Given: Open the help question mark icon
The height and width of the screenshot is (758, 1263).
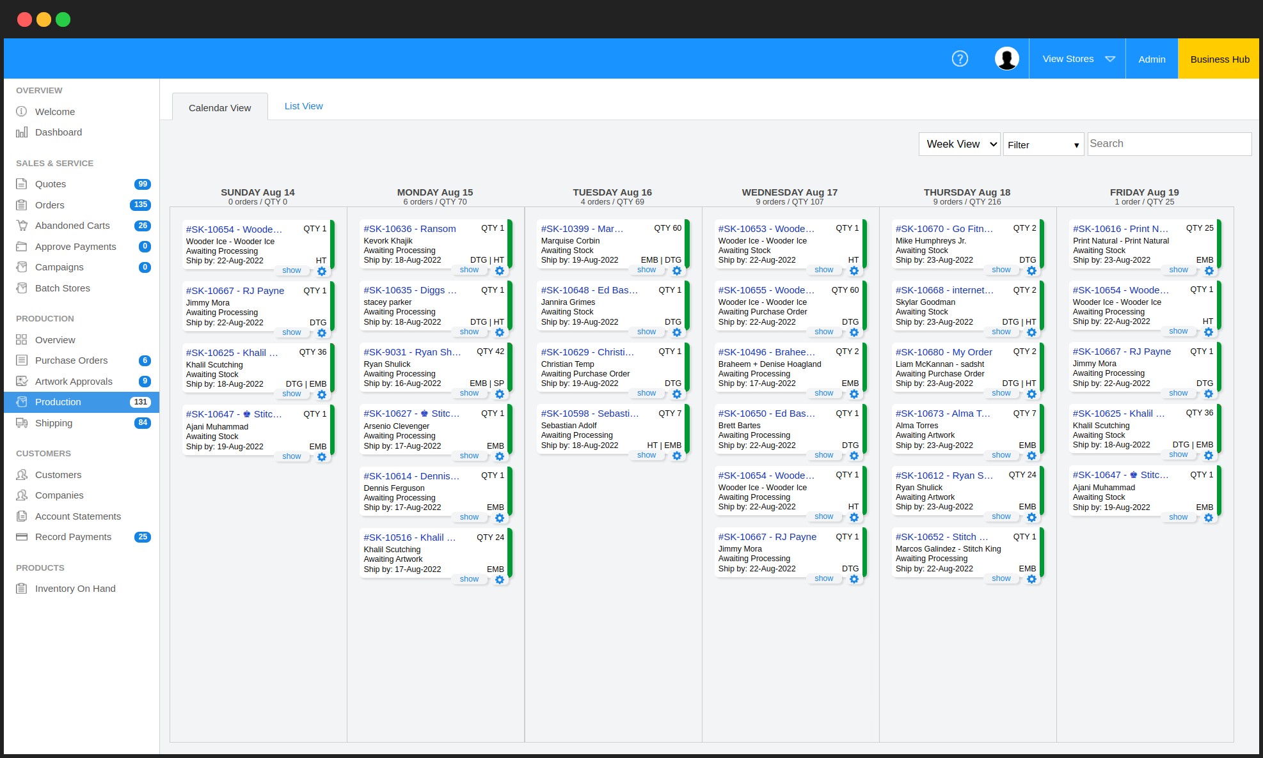Looking at the screenshot, I should pyautogui.click(x=960, y=58).
